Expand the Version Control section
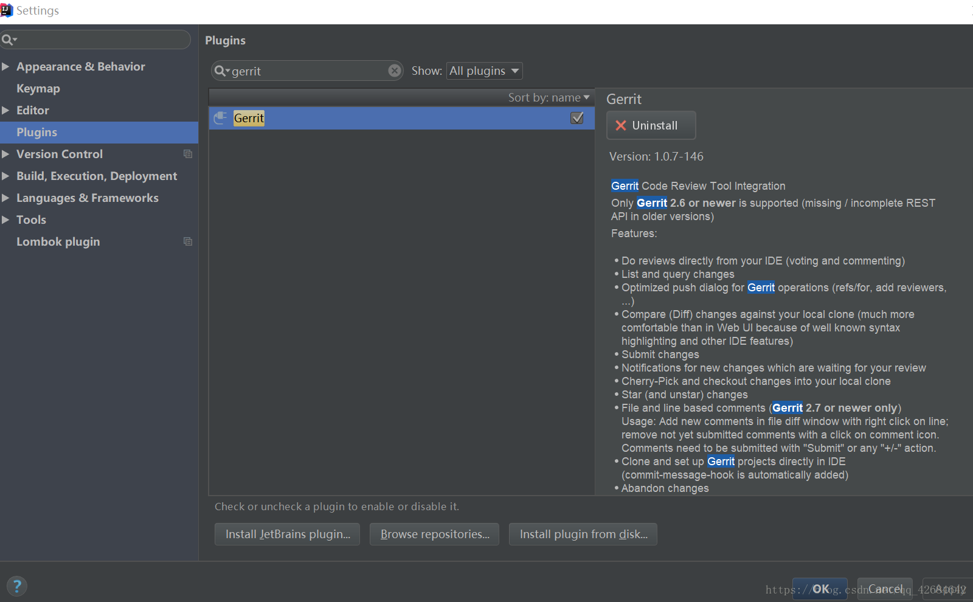 tap(5, 154)
